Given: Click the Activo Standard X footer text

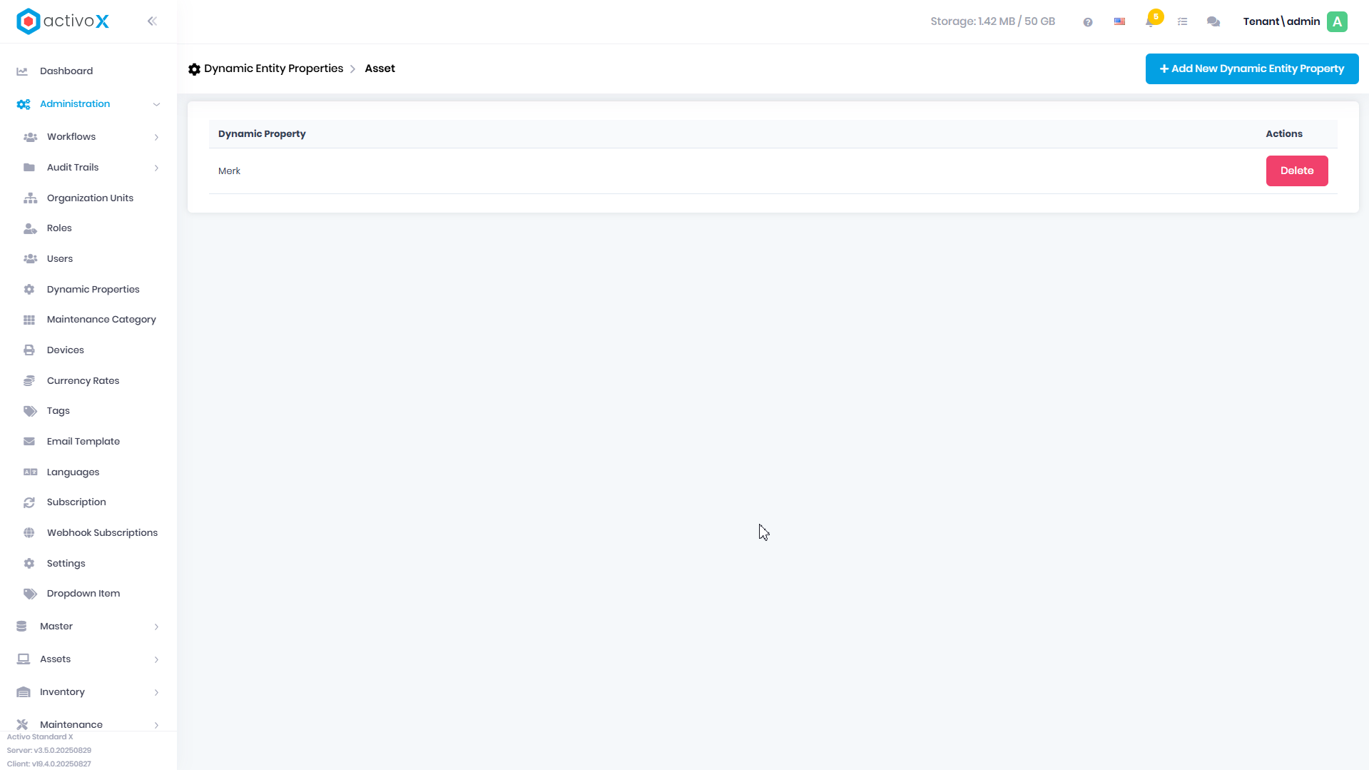Looking at the screenshot, I should coord(40,737).
